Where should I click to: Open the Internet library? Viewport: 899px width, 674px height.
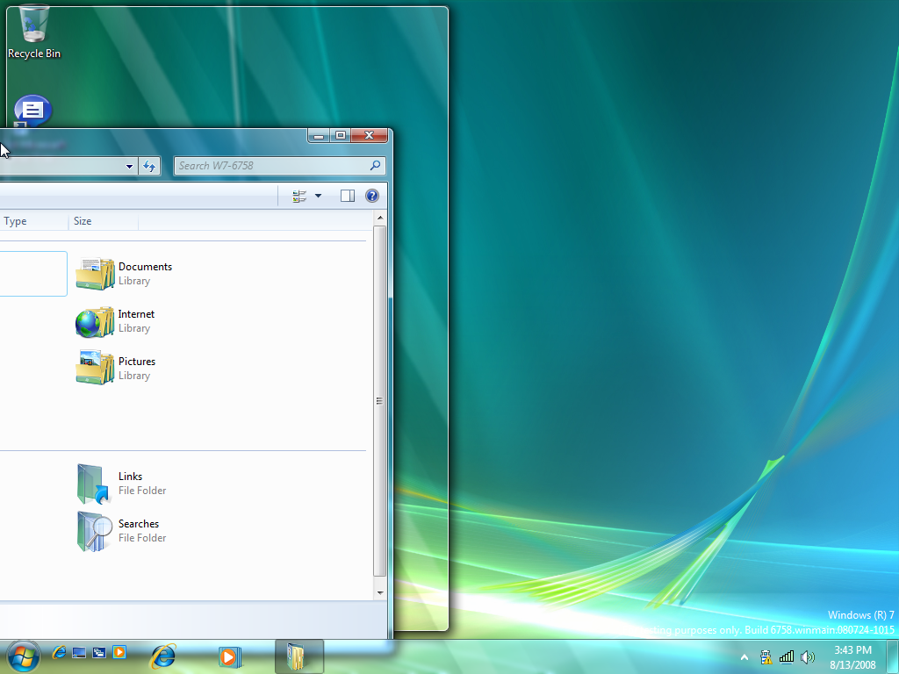click(95, 321)
